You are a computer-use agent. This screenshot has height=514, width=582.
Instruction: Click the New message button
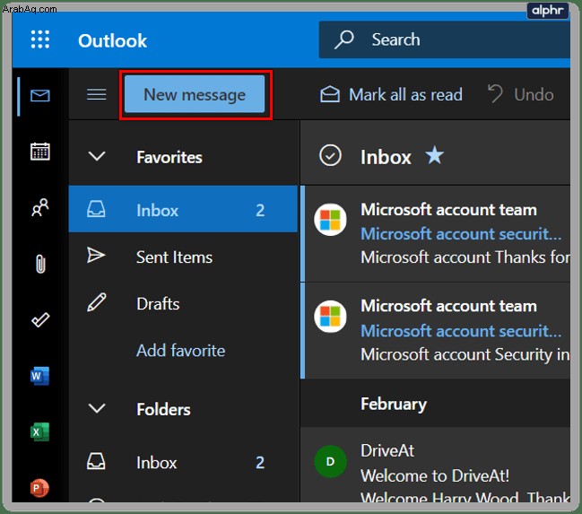pos(195,94)
